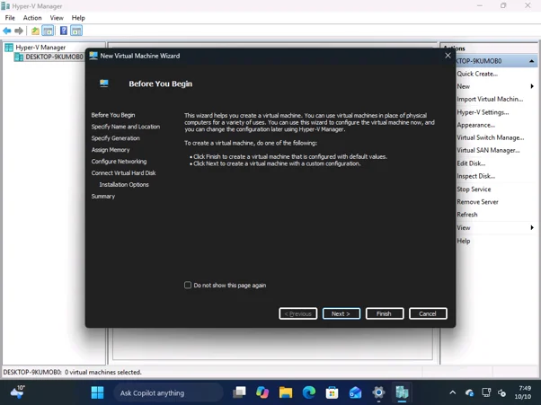Click the network display tray icon
This screenshot has width=541, height=405.
(x=486, y=392)
